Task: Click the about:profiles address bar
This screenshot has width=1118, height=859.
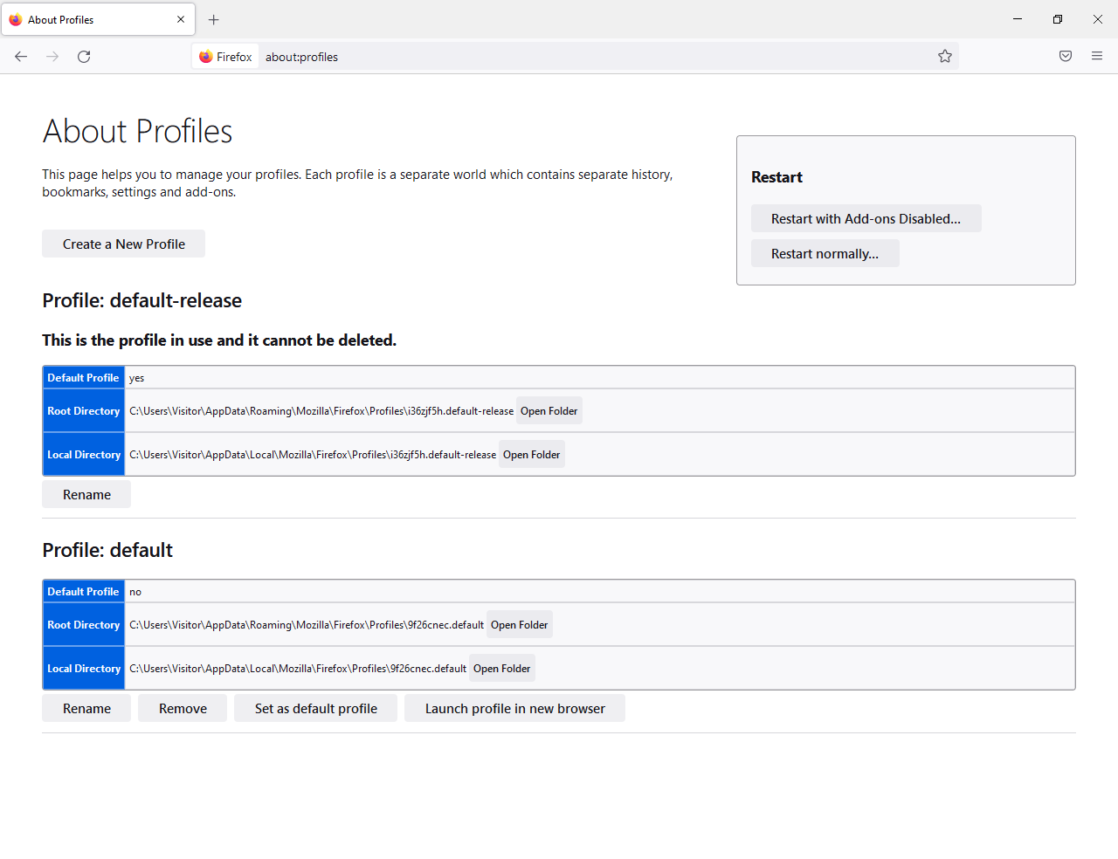Action: [594, 57]
